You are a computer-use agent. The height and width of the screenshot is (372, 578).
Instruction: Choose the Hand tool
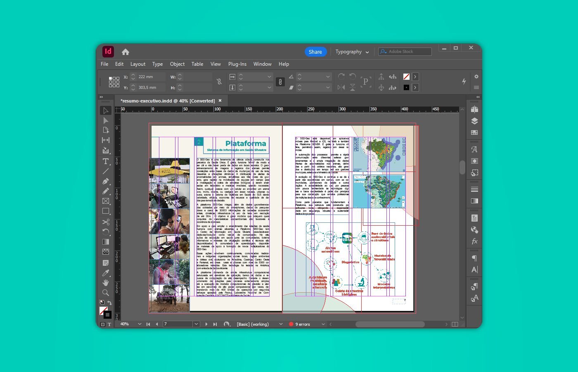tap(106, 283)
